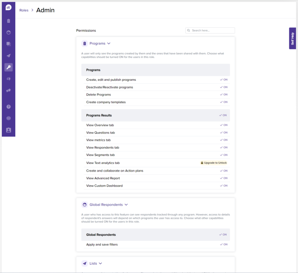Select the key icon in sidebar
Image resolution: width=298 pixels, height=273 pixels.
click(x=8, y=67)
